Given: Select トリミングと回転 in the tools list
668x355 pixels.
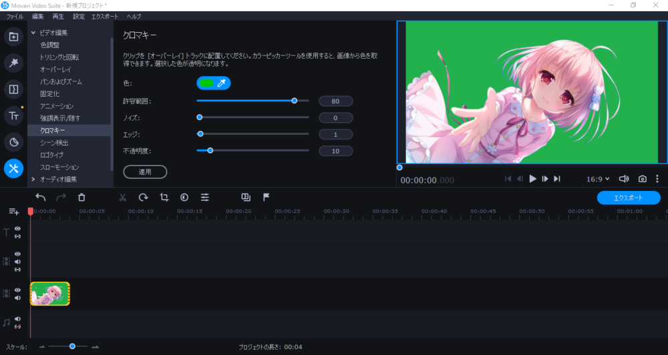Looking at the screenshot, I should pyautogui.click(x=59, y=57).
